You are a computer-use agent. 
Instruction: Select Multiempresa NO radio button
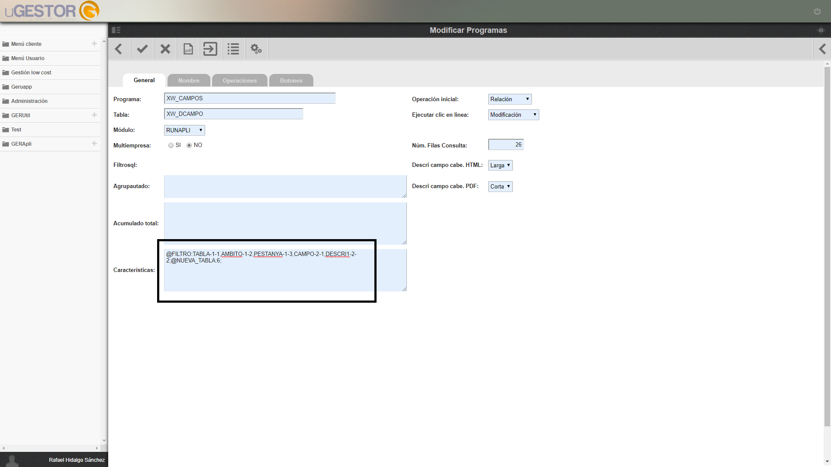click(189, 145)
